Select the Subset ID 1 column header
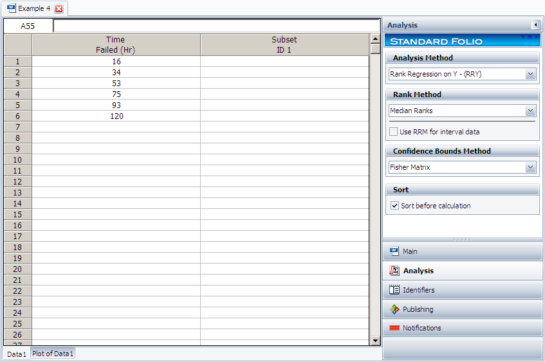This screenshot has width=545, height=362. [284, 45]
